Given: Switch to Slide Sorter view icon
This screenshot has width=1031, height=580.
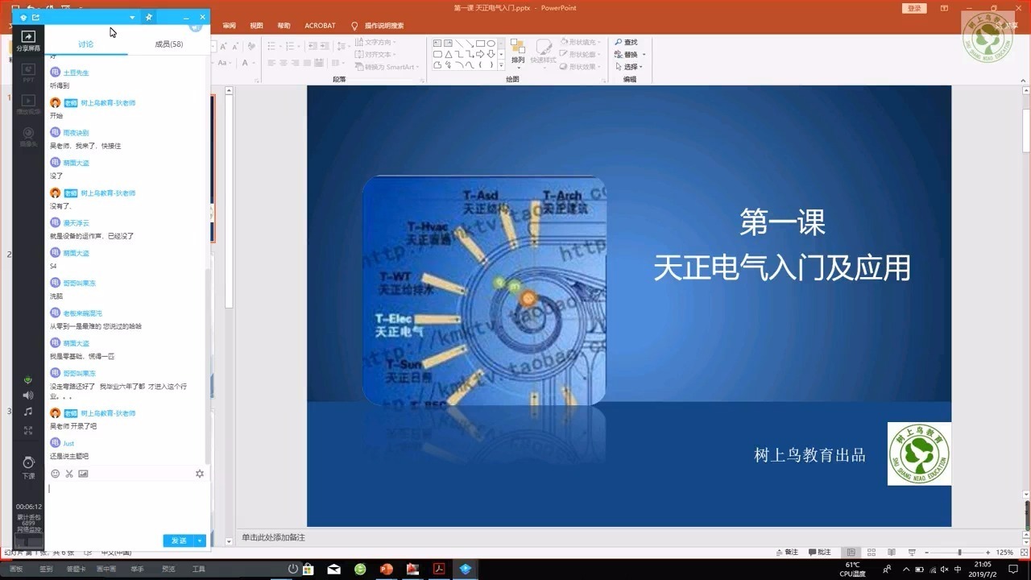Looking at the screenshot, I should [x=872, y=553].
